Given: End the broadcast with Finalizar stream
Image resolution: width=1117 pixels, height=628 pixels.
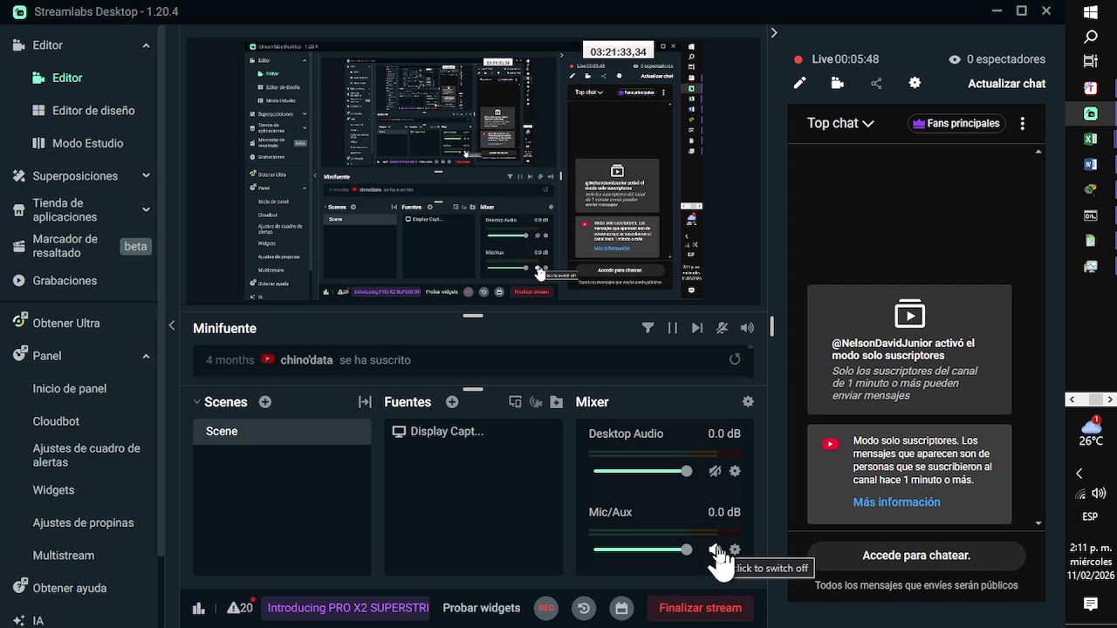Looking at the screenshot, I should (x=700, y=608).
